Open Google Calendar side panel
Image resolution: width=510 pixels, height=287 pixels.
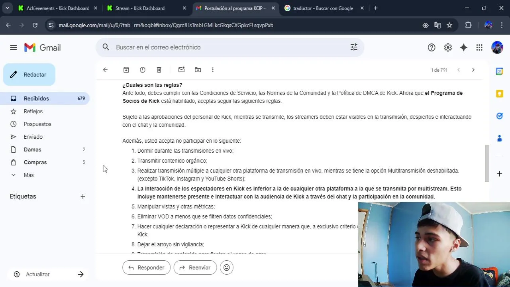pos(499,71)
